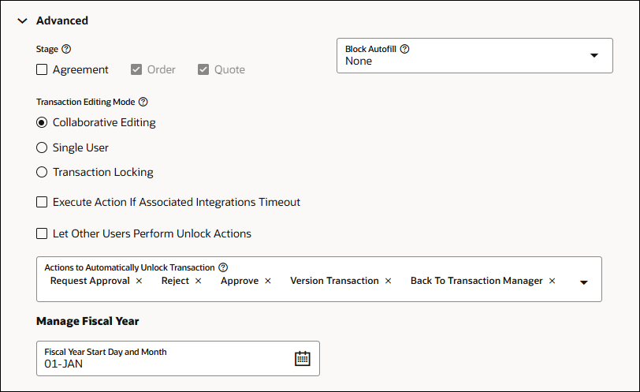Image resolution: width=640 pixels, height=392 pixels.
Task: Click help icon for Actions to Automatically Unlock
Action: click(223, 268)
